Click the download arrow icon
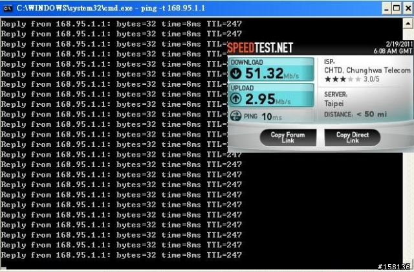 (x=235, y=73)
